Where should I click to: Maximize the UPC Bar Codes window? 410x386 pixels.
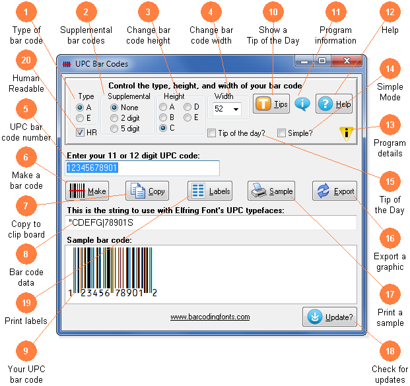click(322, 61)
